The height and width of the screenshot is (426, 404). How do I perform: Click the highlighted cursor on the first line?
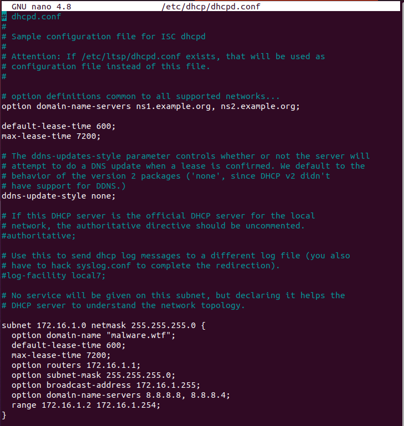4,17
